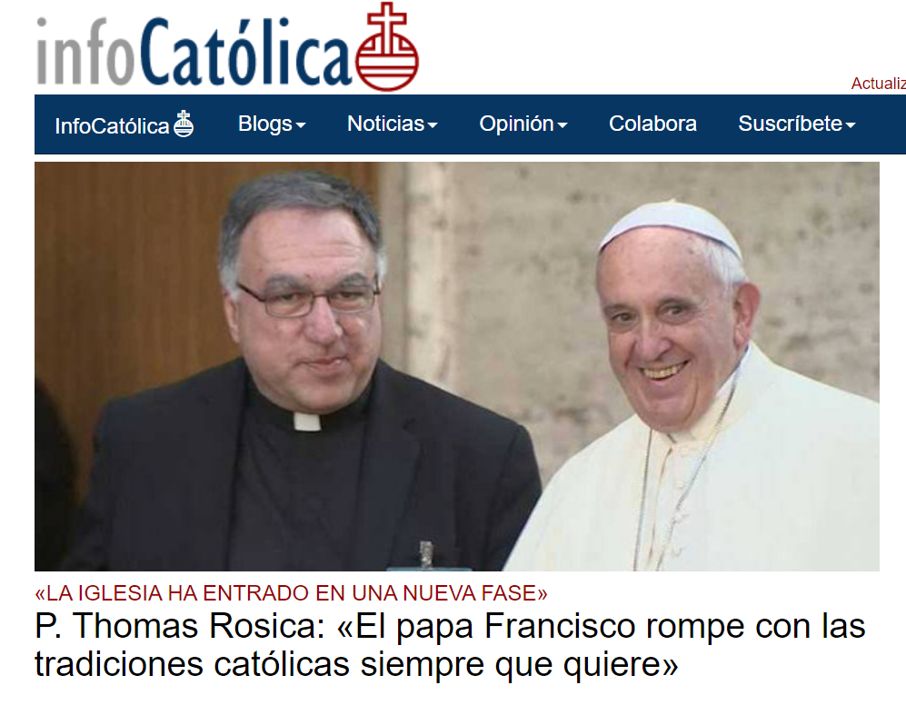The width and height of the screenshot is (906, 705).
Task: Click the Actualiz link at top right
Action: tap(878, 84)
